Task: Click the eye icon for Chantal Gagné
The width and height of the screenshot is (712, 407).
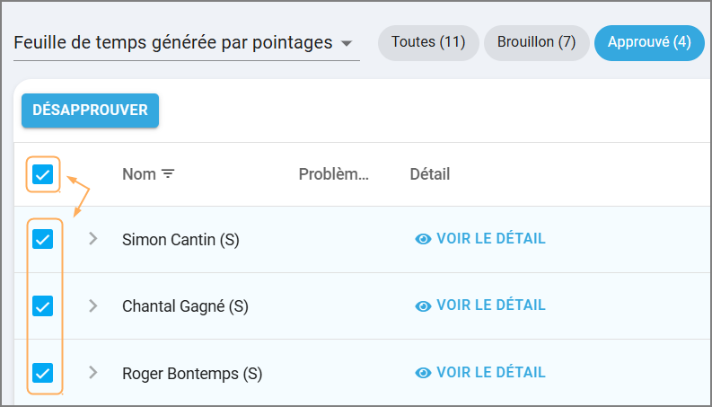Action: click(423, 305)
